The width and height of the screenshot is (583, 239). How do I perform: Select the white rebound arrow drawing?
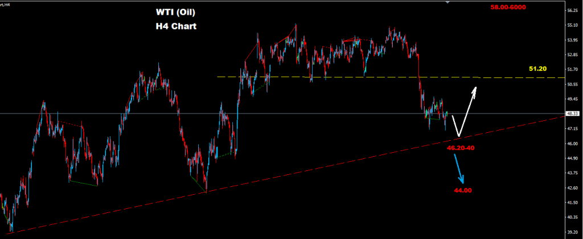(x=464, y=112)
